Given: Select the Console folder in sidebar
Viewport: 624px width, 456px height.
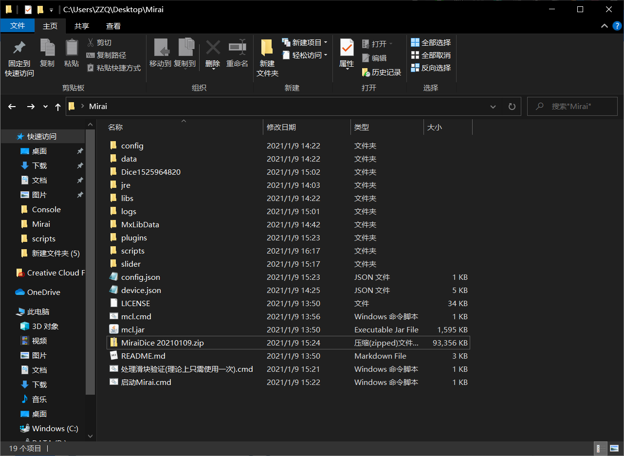Looking at the screenshot, I should click(x=46, y=209).
